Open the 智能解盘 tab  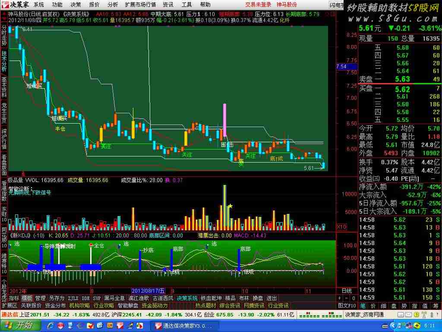coord(128,306)
